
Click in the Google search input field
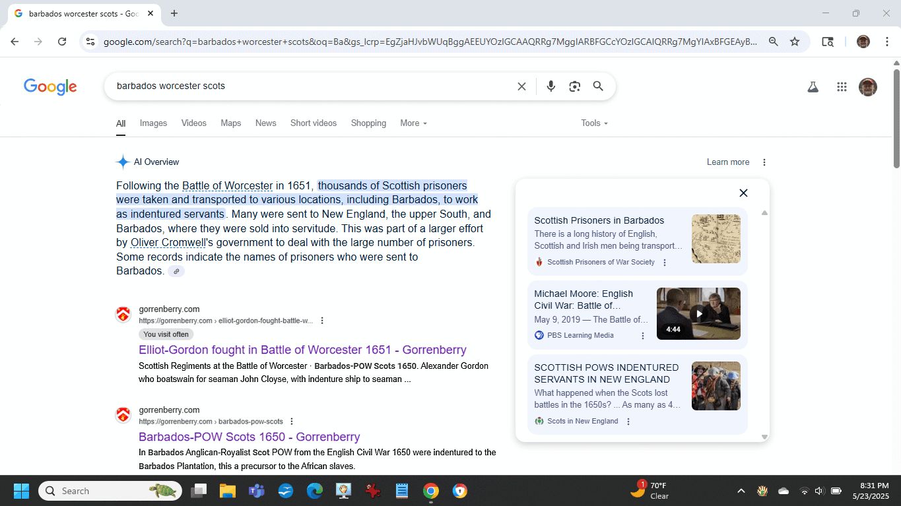(310, 86)
